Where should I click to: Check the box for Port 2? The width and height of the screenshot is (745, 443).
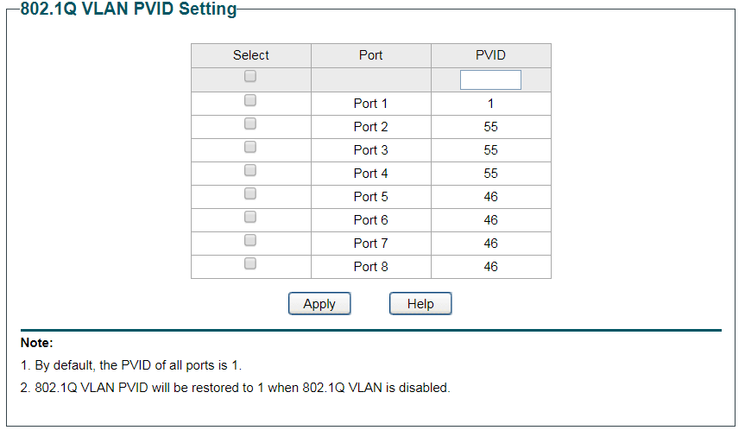pyautogui.click(x=250, y=123)
